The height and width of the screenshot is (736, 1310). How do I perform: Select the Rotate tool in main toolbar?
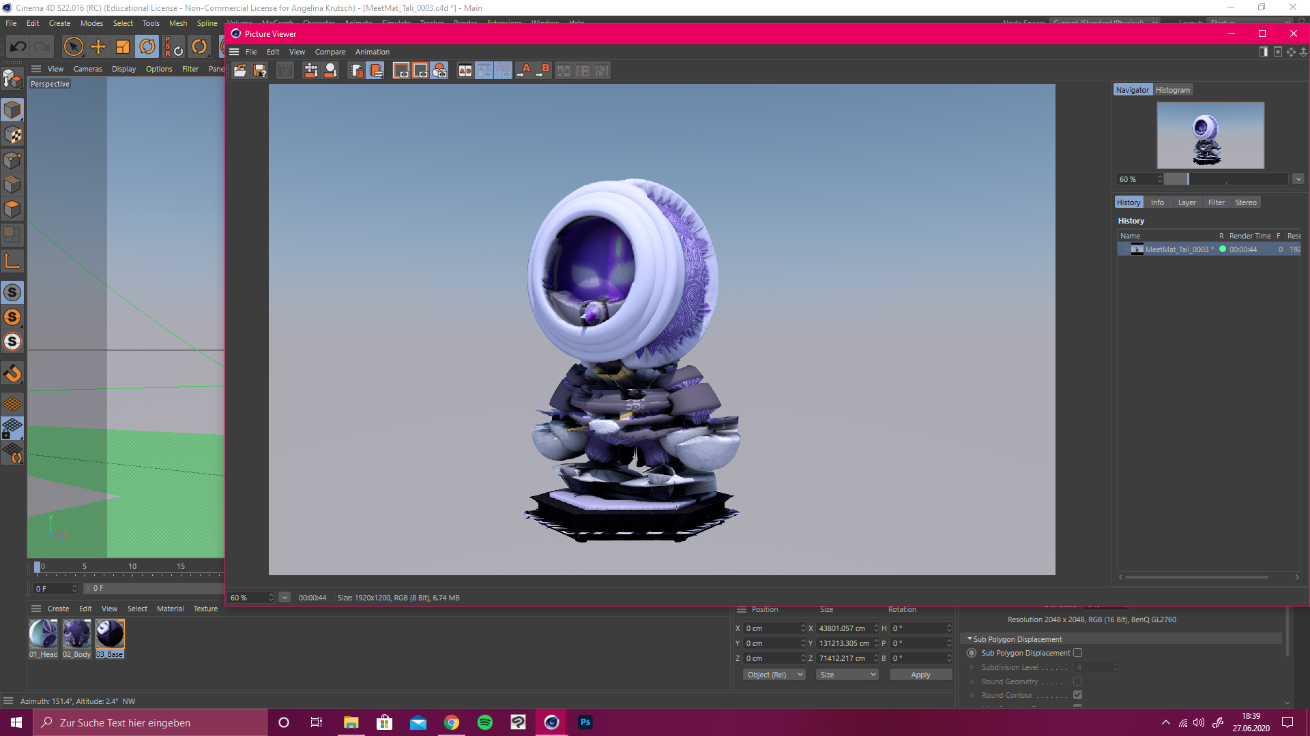tap(147, 47)
